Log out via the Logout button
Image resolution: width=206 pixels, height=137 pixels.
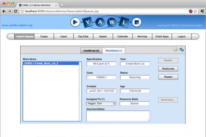point(182,36)
